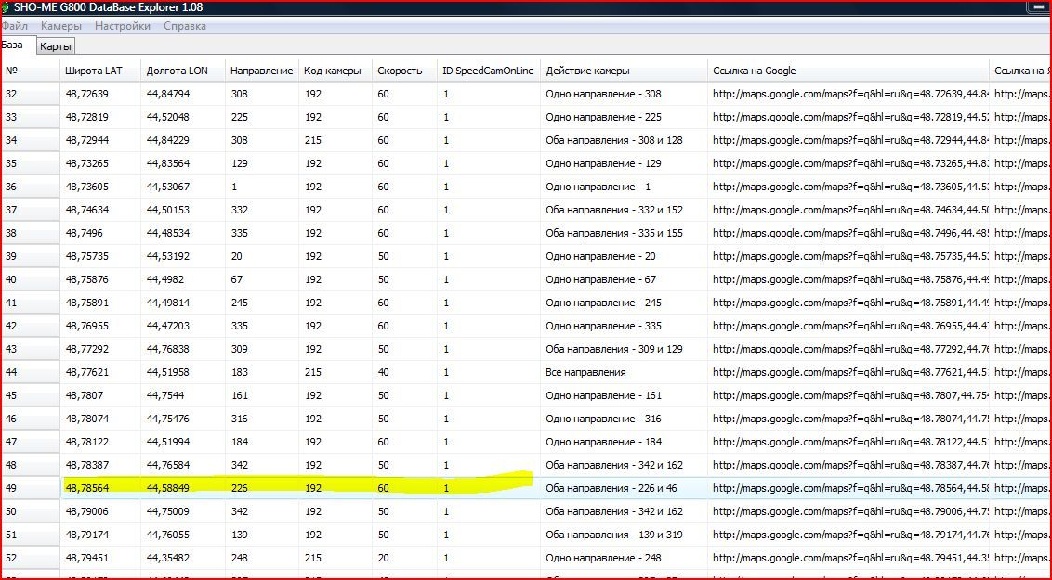1052x580 pixels.
Task: Click the Скорость column header
Action: 400,71
